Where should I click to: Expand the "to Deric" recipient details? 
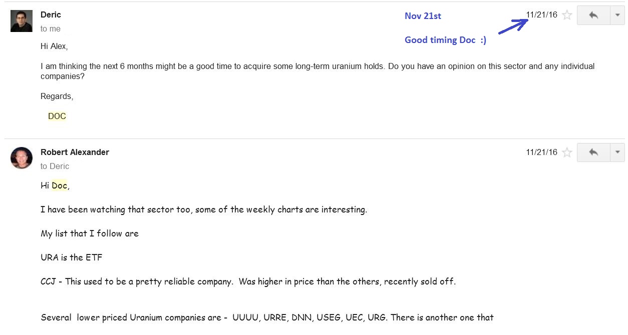pos(55,166)
